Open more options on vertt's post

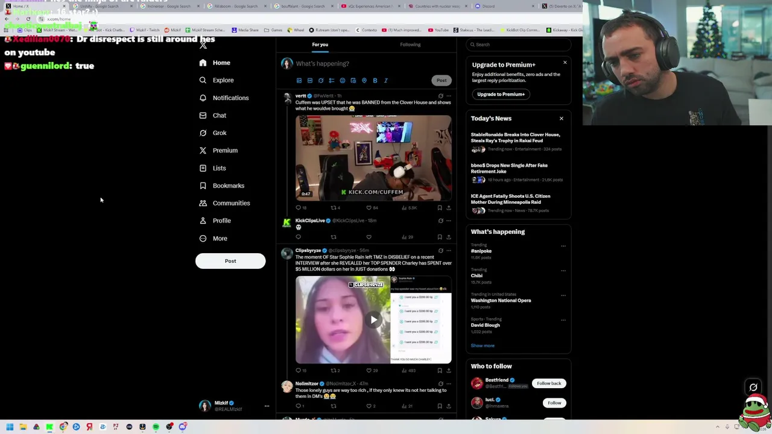[448, 96]
